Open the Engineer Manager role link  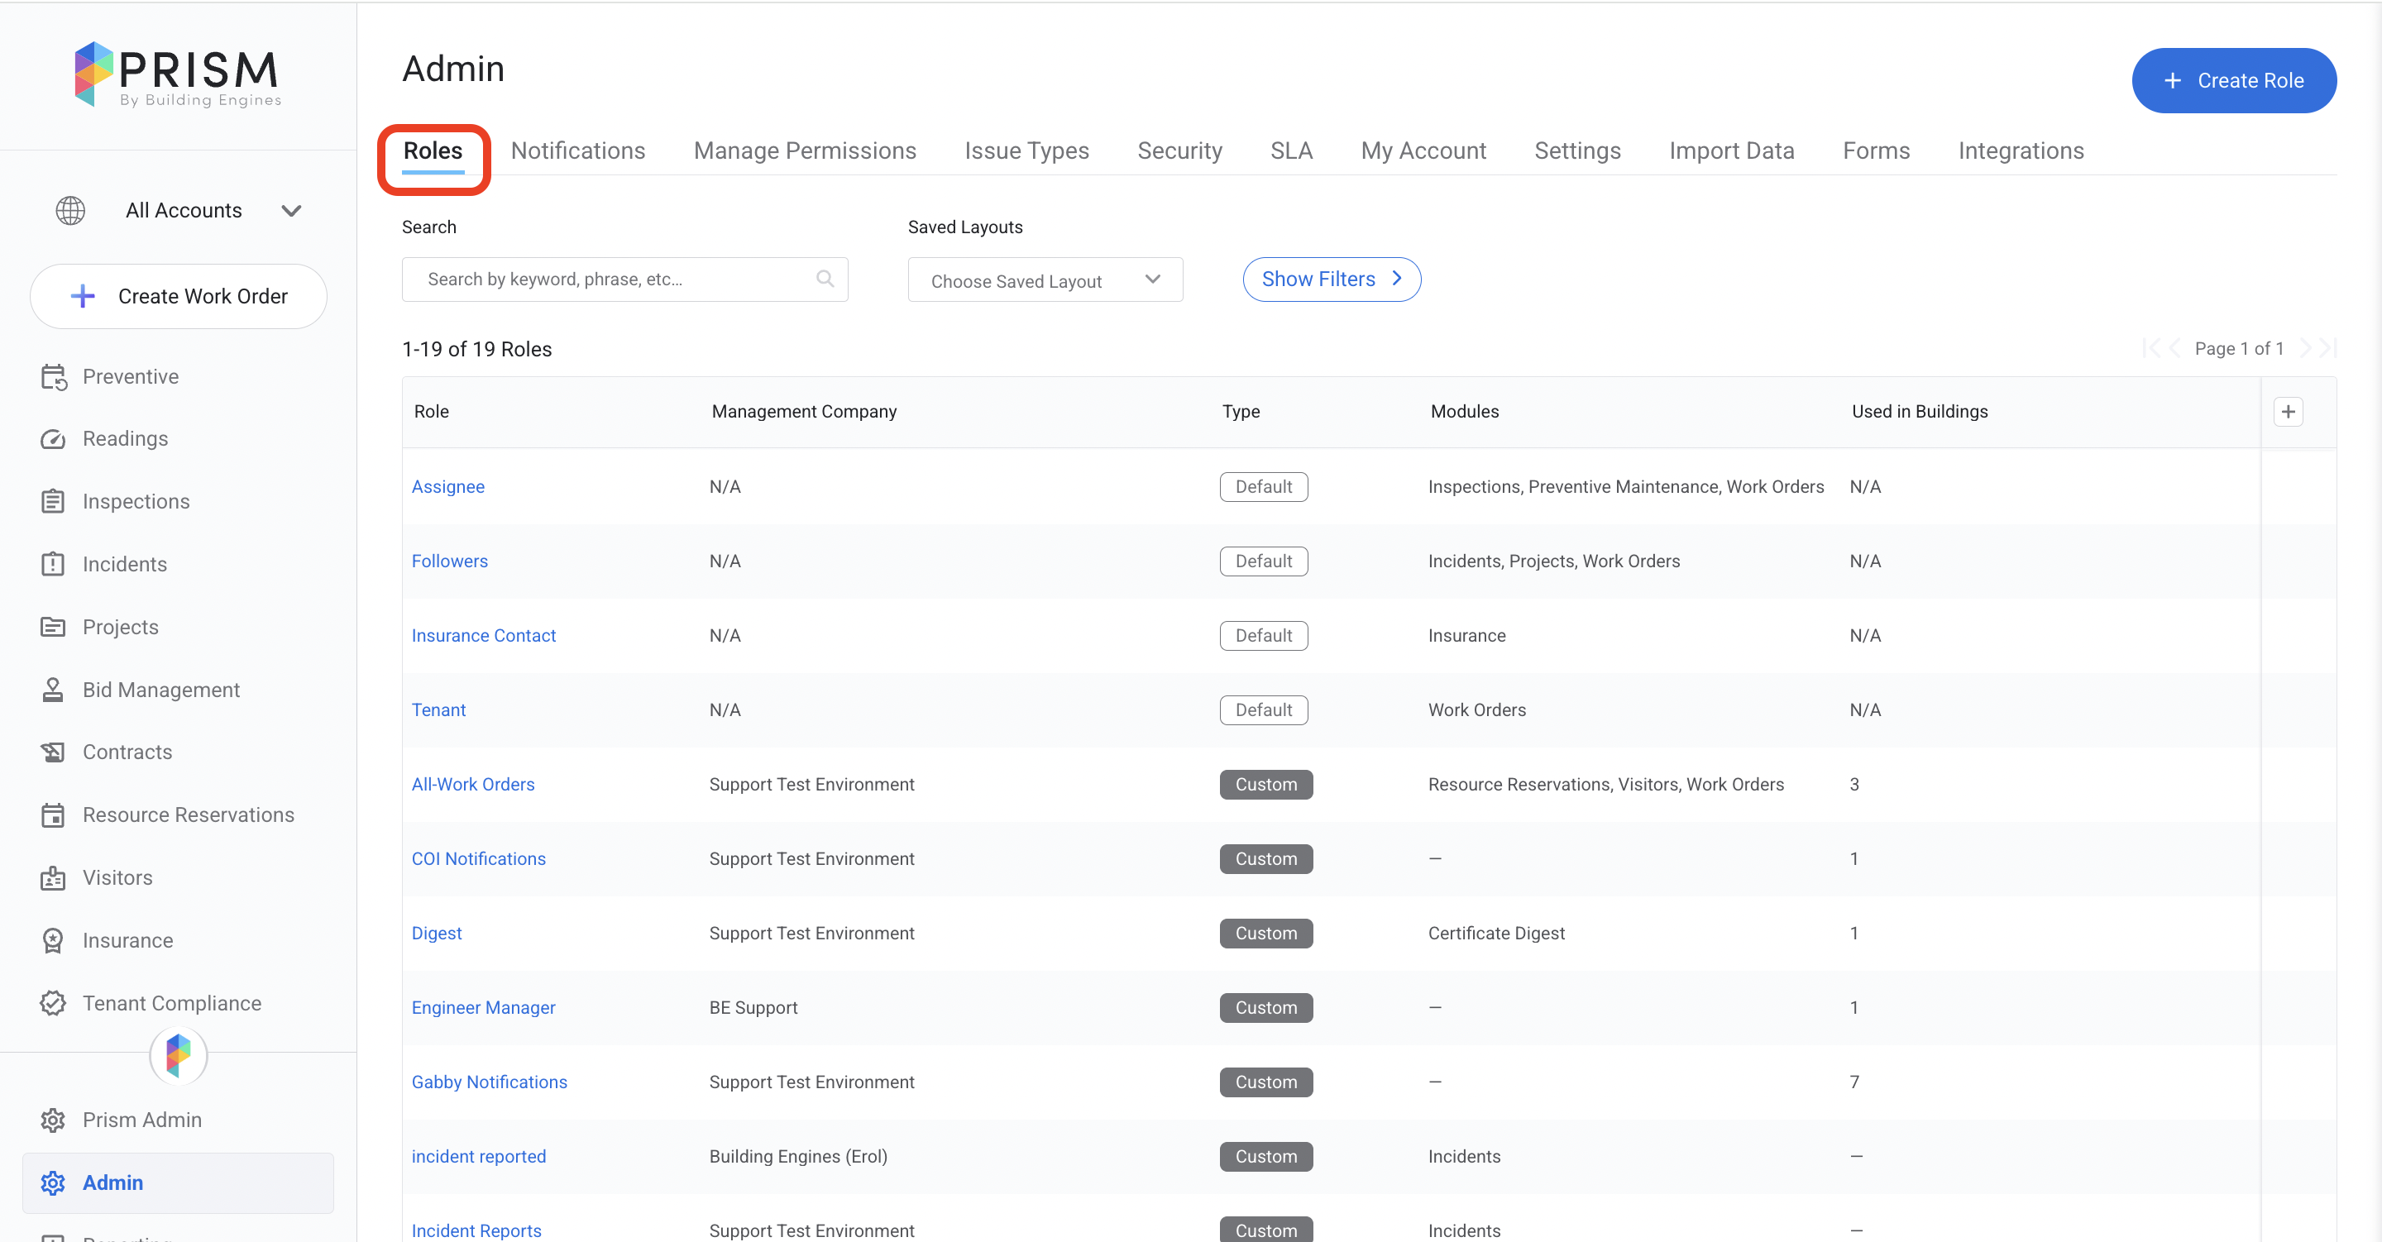(x=483, y=1007)
